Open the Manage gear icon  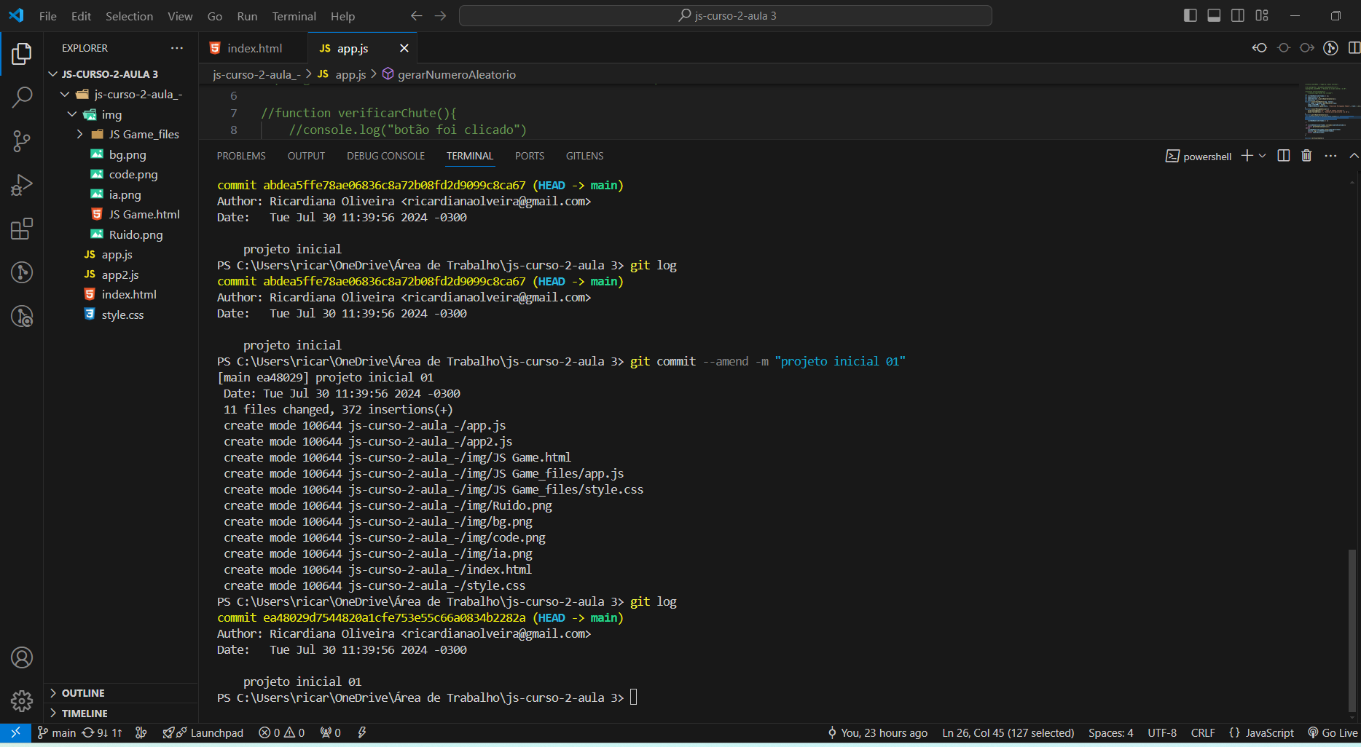(x=22, y=701)
